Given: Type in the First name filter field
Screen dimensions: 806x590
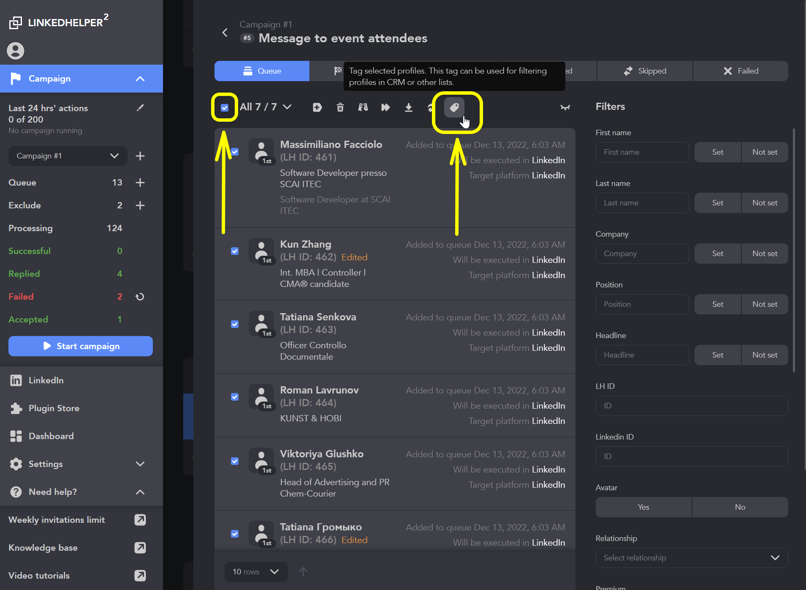Looking at the screenshot, I should coord(642,152).
